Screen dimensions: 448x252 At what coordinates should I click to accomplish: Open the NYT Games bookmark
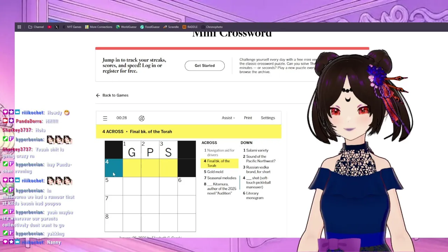pos(72,27)
